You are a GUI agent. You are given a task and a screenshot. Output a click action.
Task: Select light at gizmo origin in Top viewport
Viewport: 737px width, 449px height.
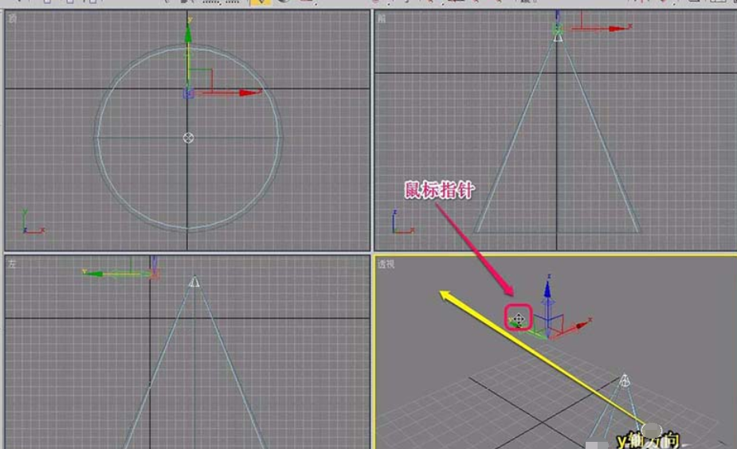coord(188,93)
